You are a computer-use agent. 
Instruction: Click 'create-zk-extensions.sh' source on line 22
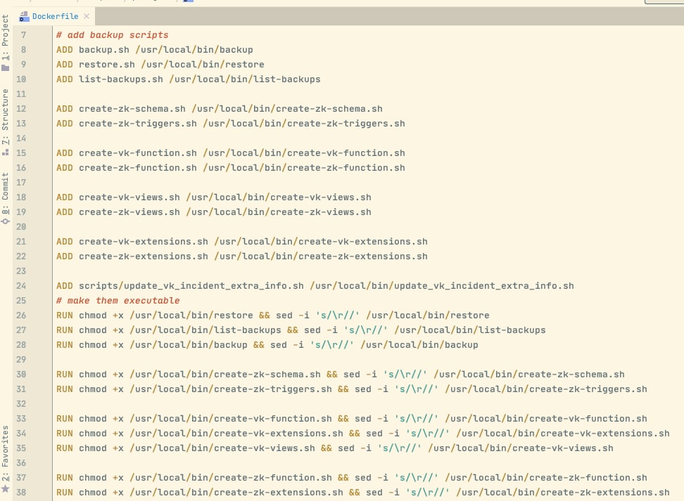pos(144,256)
